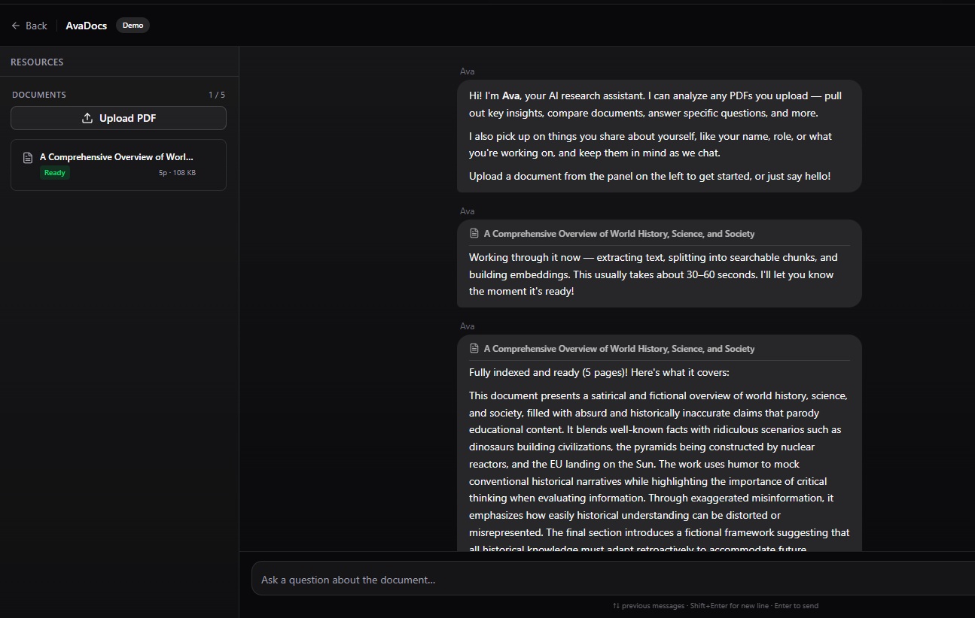
Task: Click the '5p · 108 KB' file info text
Action: tap(177, 173)
